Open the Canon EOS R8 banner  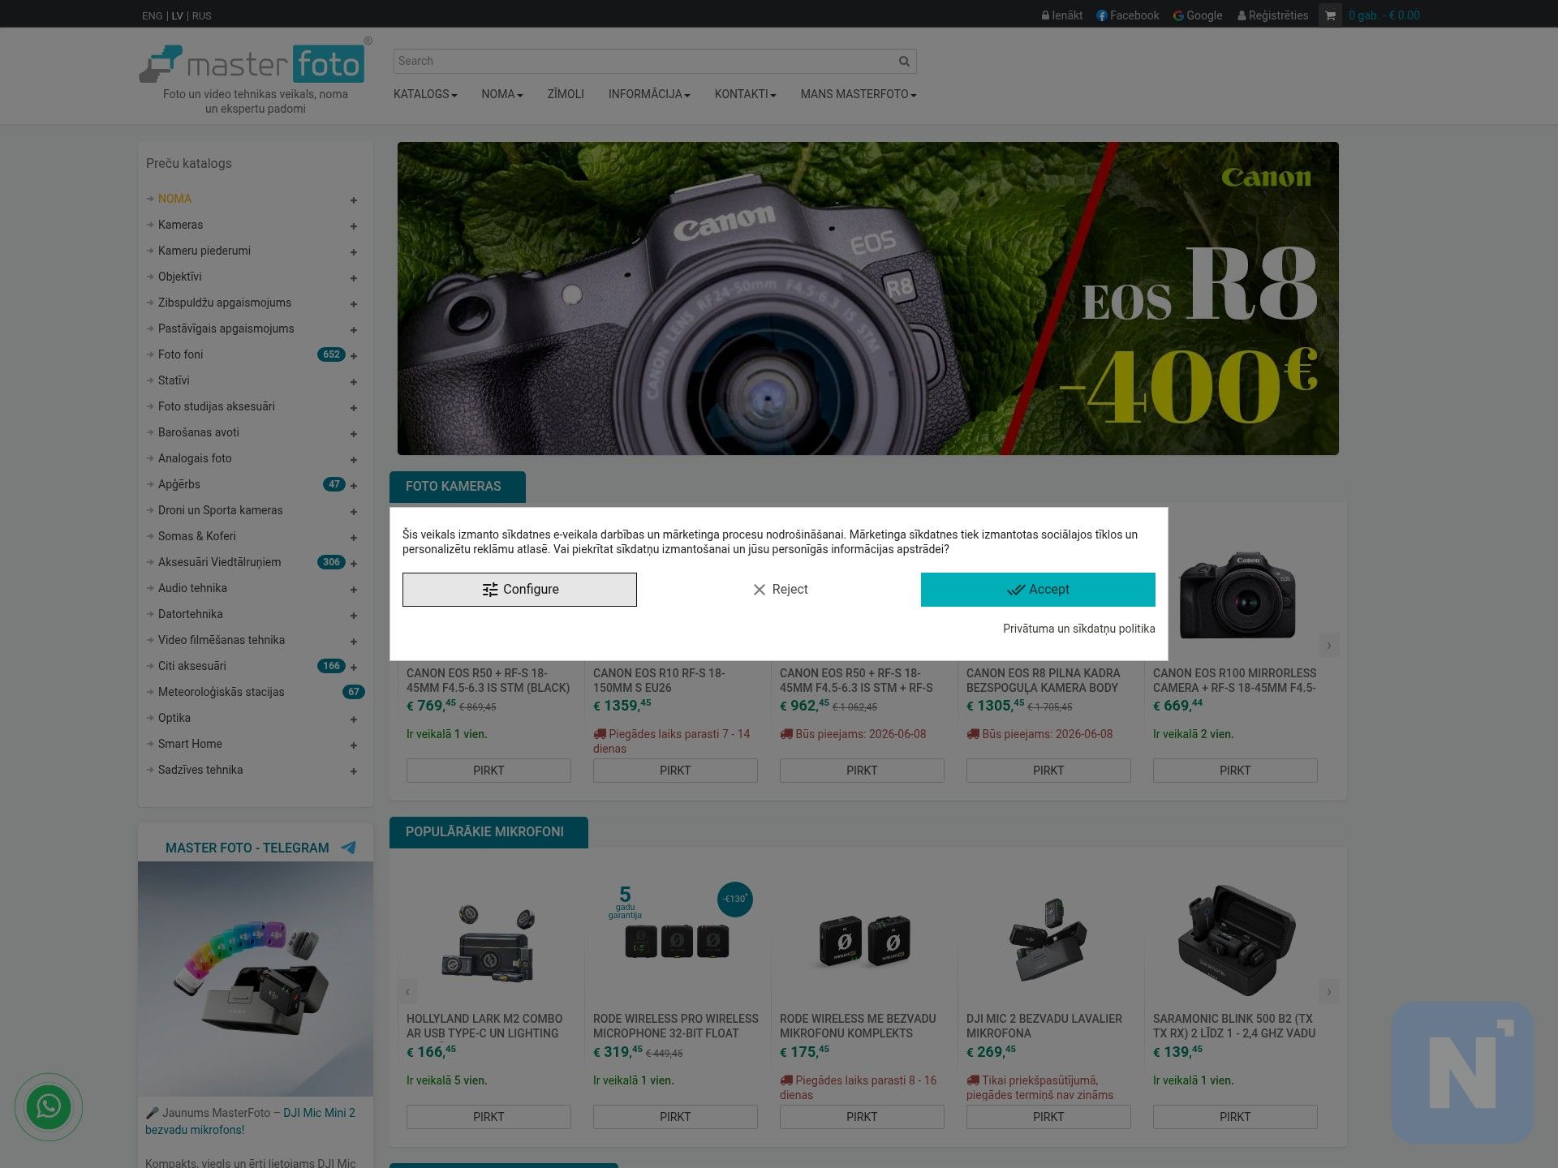coord(868,298)
